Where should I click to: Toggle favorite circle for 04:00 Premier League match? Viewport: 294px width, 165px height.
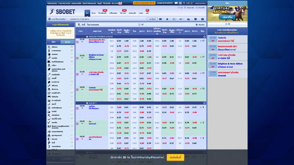pyautogui.click(x=87, y=89)
